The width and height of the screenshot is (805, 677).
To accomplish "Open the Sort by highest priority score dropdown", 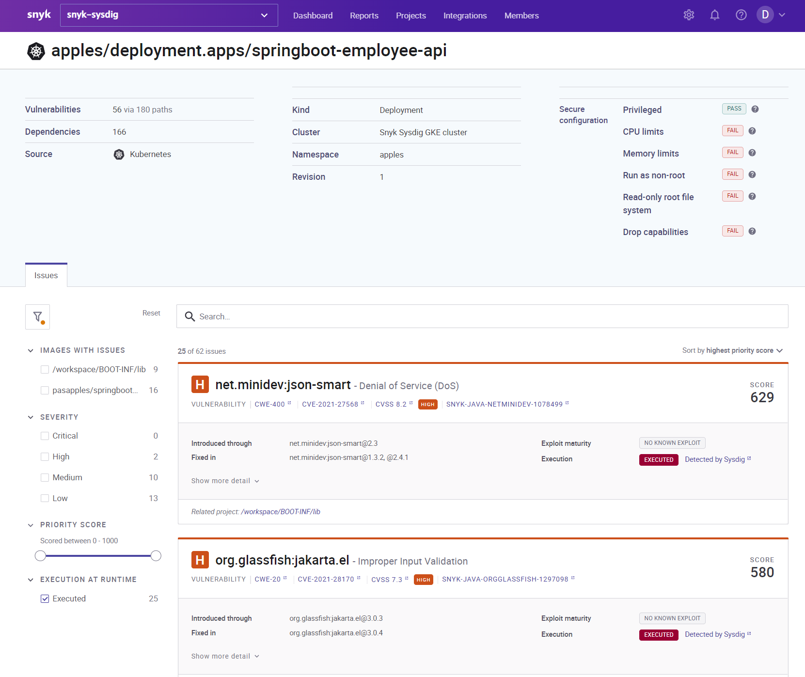I will (732, 350).
